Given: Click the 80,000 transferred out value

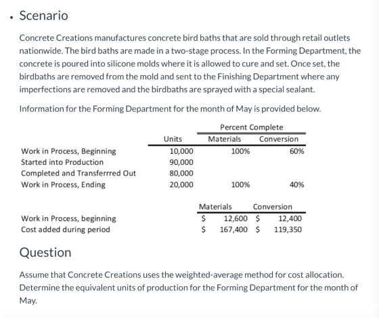Looking at the screenshot, I should pos(181,173).
